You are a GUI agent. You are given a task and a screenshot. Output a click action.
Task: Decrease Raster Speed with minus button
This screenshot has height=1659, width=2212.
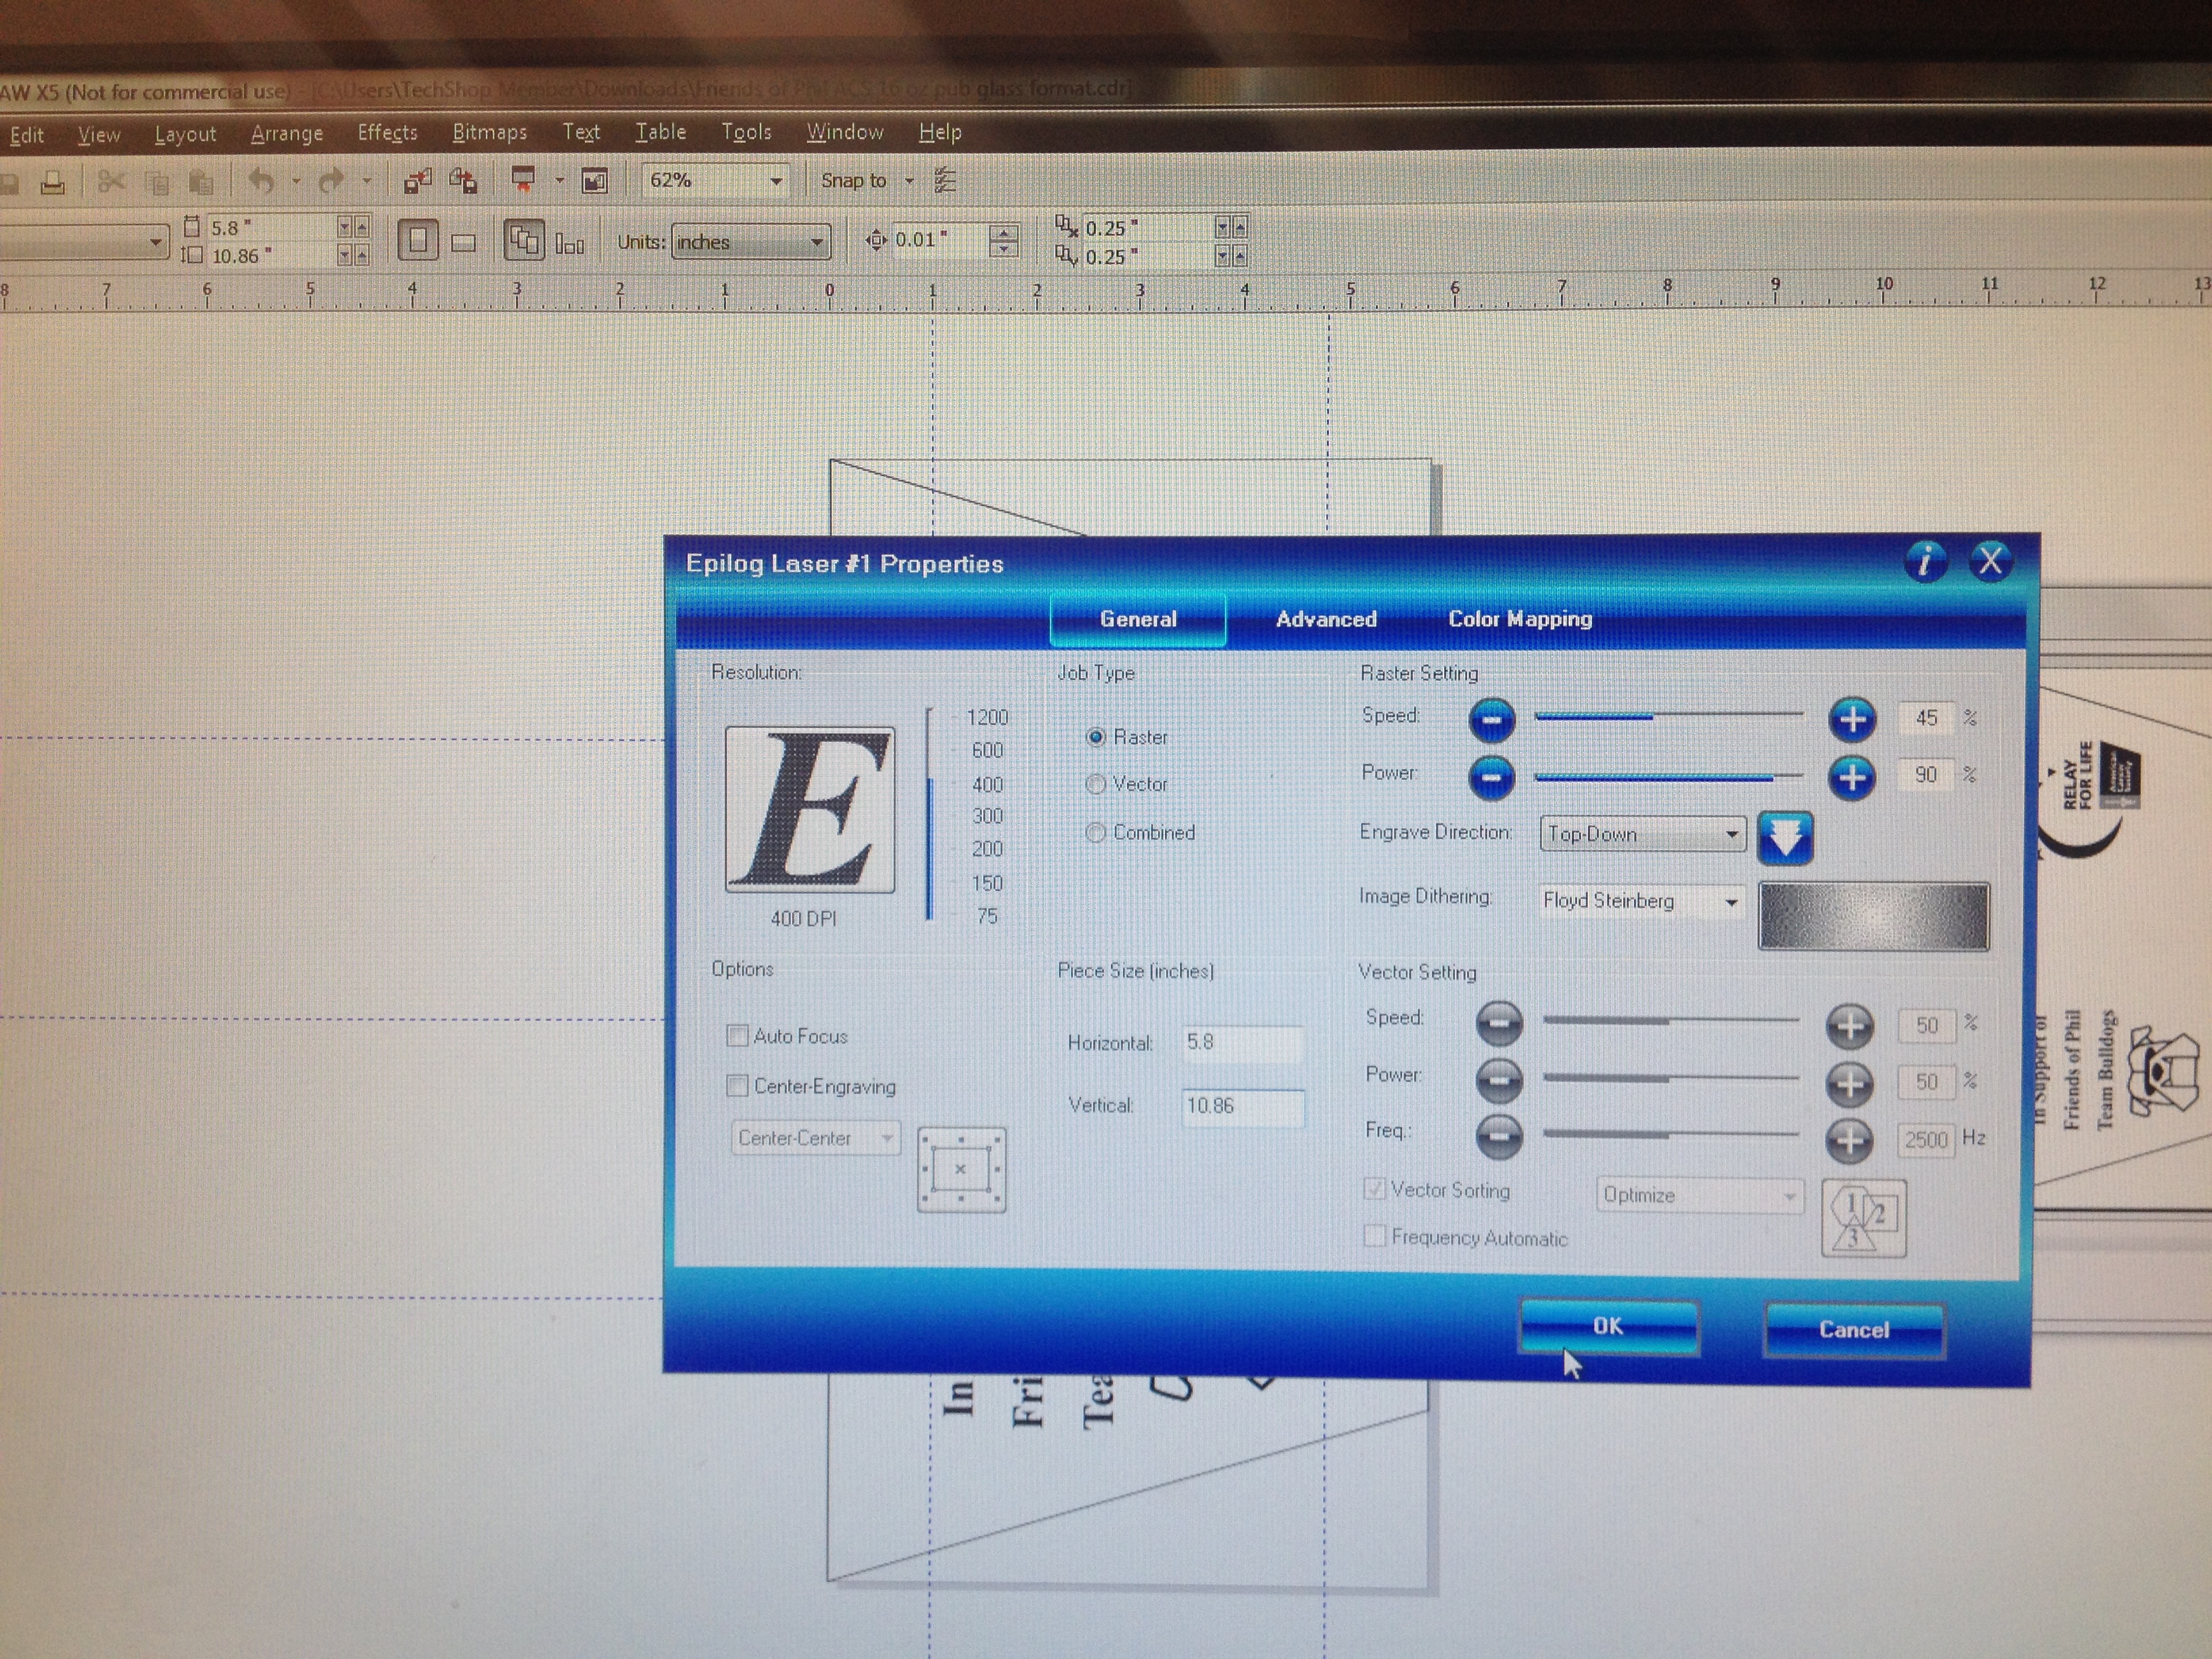coord(1491,719)
